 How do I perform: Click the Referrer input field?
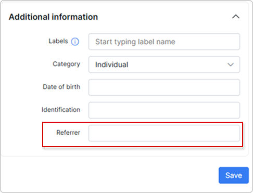pos(164,133)
